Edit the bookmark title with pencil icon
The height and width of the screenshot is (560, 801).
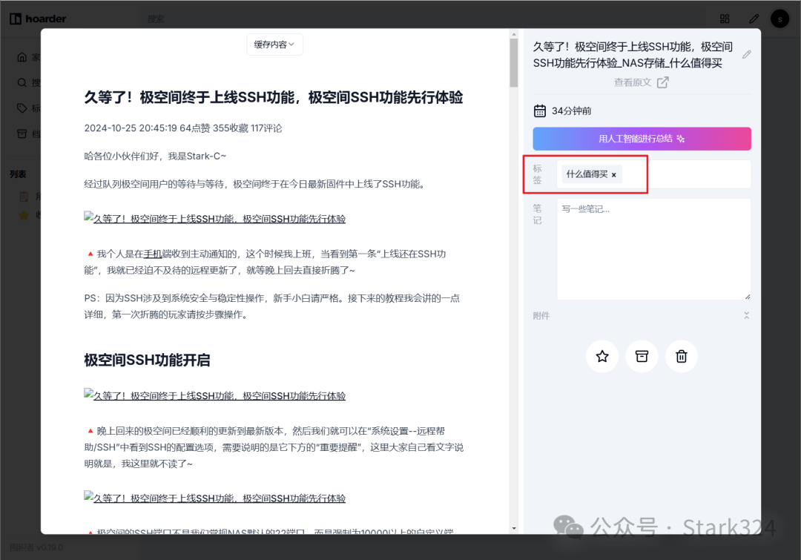(746, 54)
